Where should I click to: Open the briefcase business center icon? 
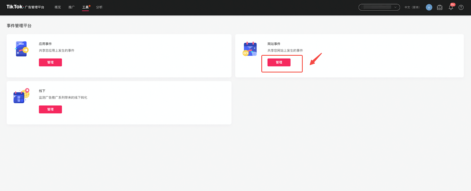click(x=440, y=7)
